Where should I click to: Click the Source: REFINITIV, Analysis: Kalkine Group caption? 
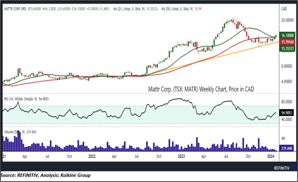pos(46,175)
